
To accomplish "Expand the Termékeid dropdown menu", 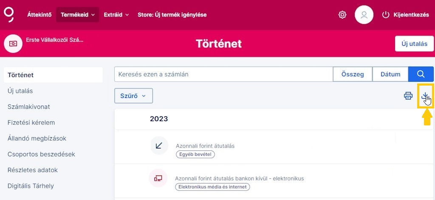I will pos(78,15).
